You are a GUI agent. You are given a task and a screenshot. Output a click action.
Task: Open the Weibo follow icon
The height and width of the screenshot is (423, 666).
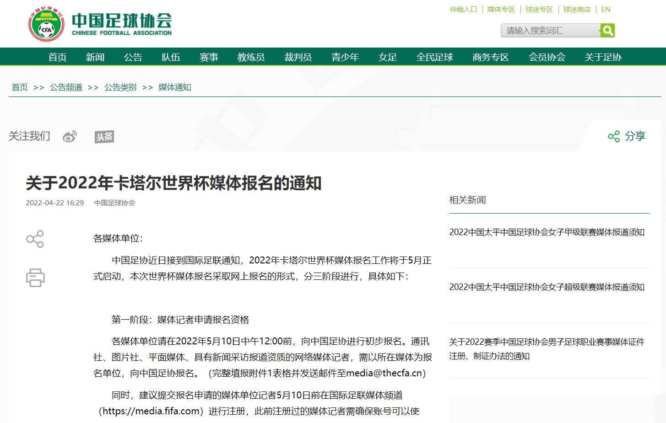pos(70,136)
